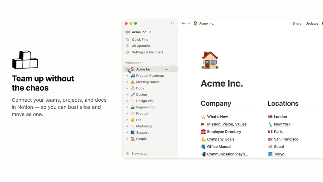The width and height of the screenshot is (323, 182).
Task: Open Settings & Members with the gear icon
Action: tap(128, 52)
